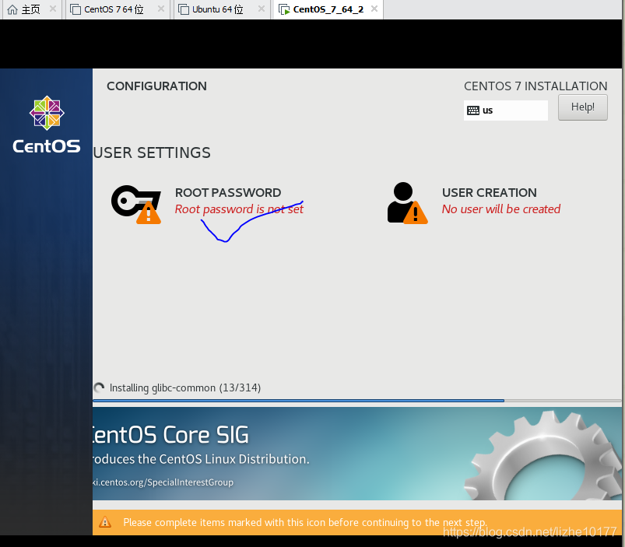Click the warning icon in the orange notification bar
The width and height of the screenshot is (625, 547).
(105, 522)
